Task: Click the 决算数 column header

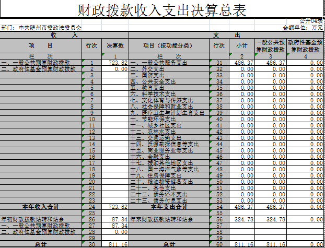Action: pos(115,46)
